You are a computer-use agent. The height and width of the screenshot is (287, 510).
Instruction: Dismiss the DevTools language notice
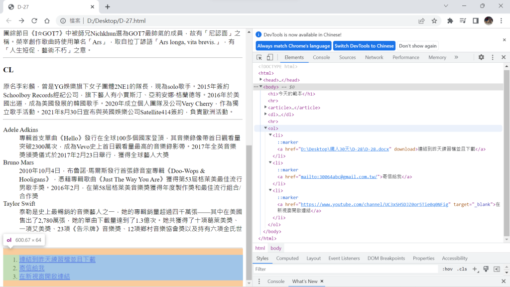[x=504, y=40]
